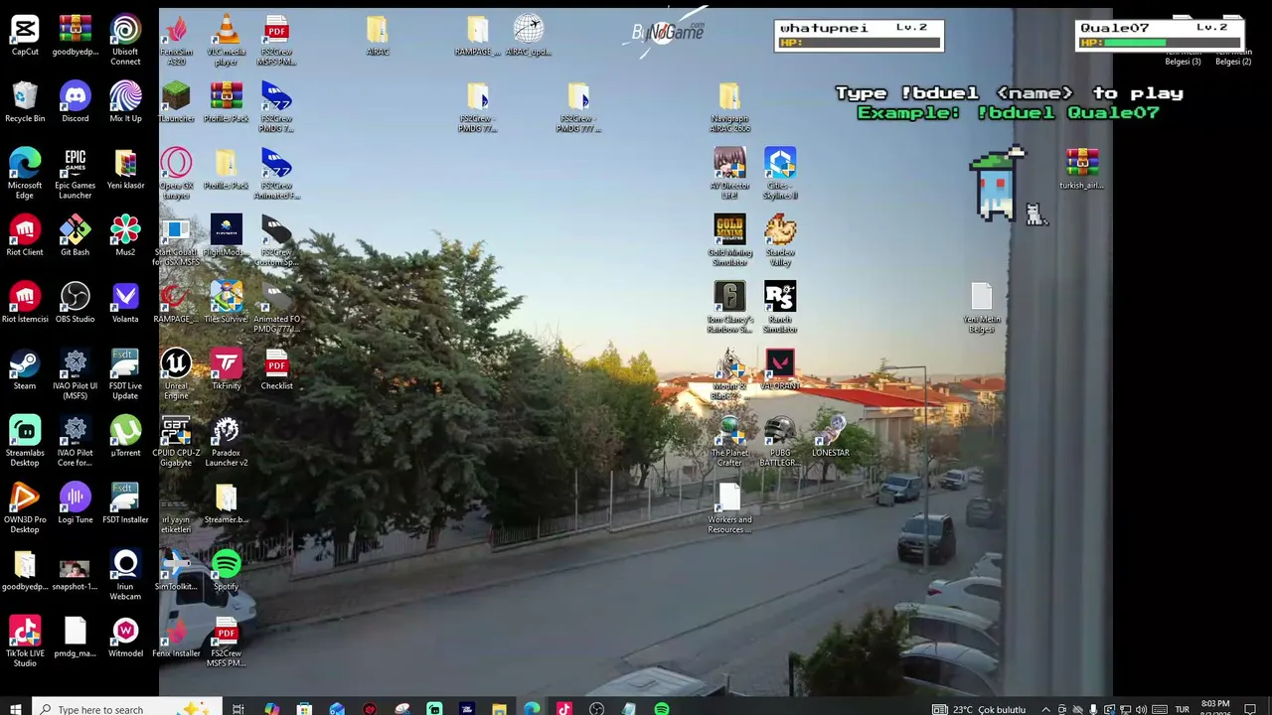Image resolution: width=1272 pixels, height=715 pixels.
Task: Launch Tom Clancy's Rainbow Six shortcut
Action: pyautogui.click(x=729, y=308)
